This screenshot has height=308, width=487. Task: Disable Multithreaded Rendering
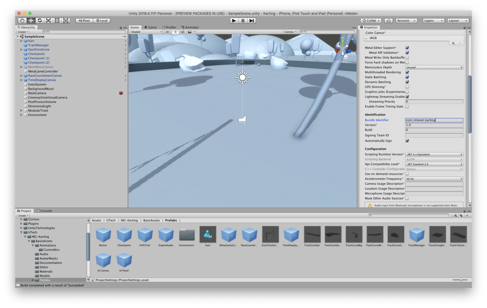(407, 72)
